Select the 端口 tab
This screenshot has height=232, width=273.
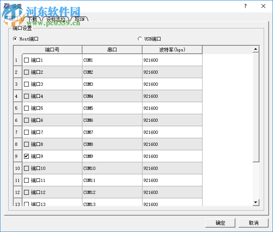tap(13, 19)
